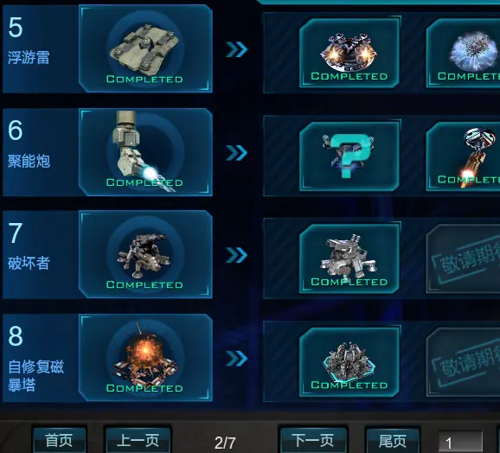
Task: Open the second cannon upgrade in row 6
Action: (463, 156)
